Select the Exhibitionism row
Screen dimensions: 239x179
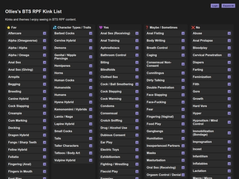(x=119, y=157)
